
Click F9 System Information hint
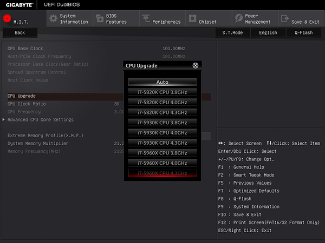[249, 207]
